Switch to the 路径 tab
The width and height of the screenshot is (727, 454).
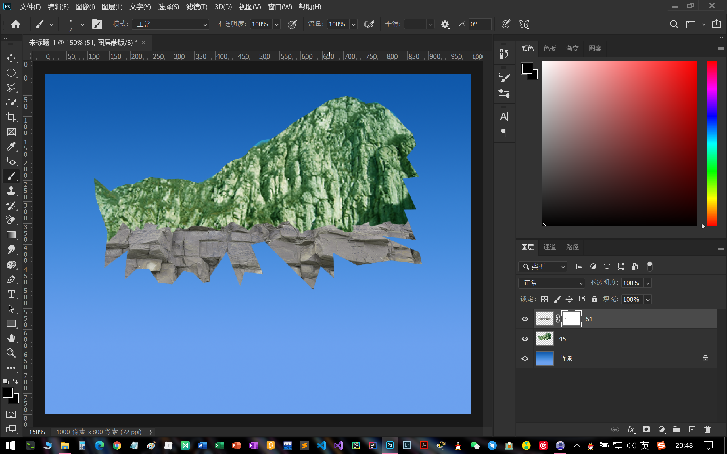pyautogui.click(x=572, y=247)
